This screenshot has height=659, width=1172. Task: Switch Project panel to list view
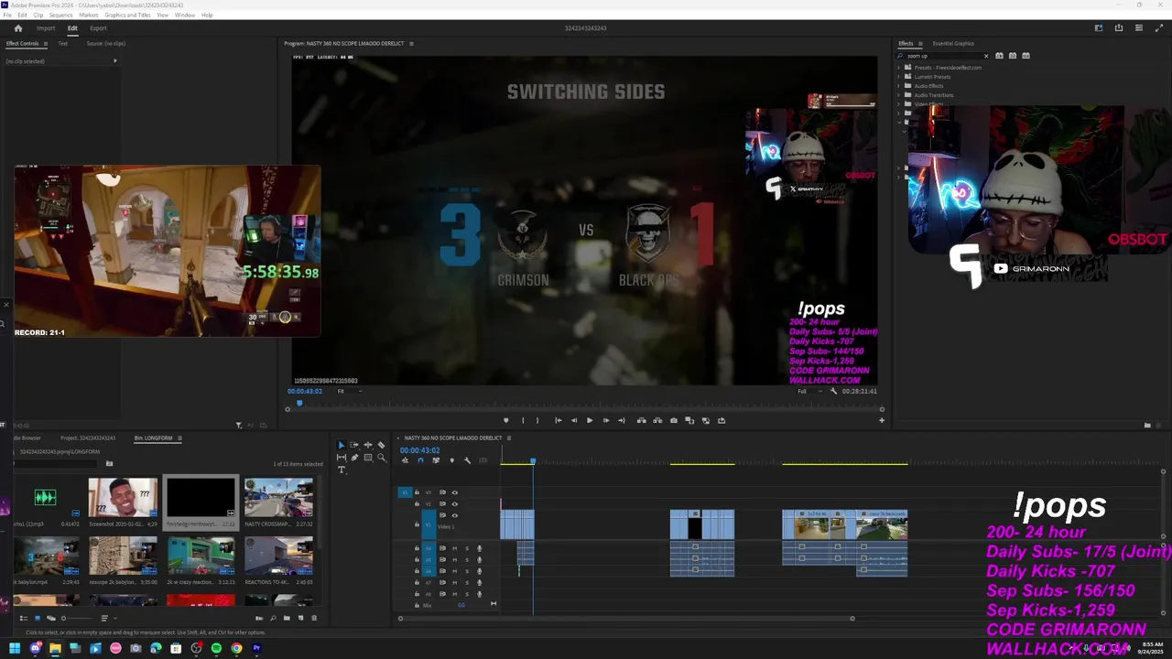24,619
